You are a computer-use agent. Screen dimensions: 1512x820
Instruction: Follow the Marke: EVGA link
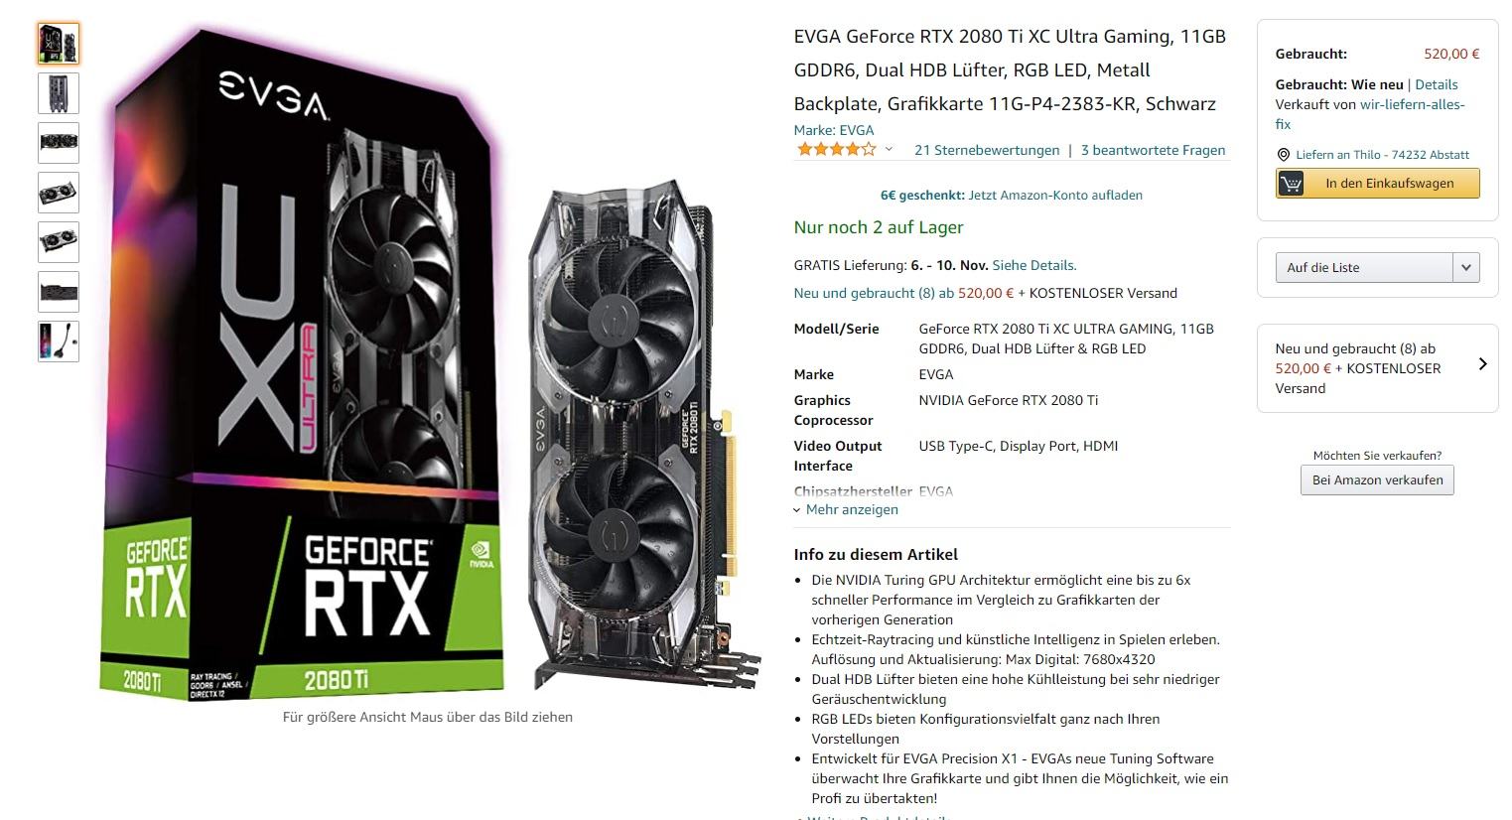tap(834, 130)
